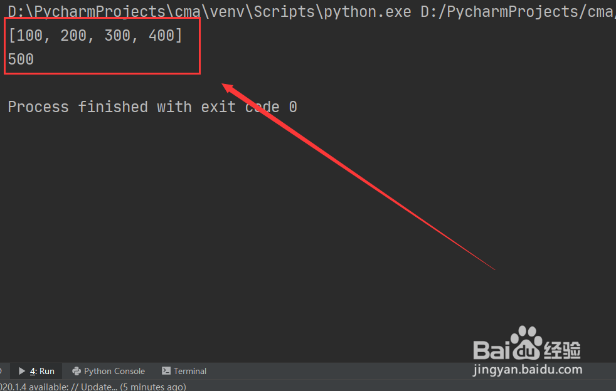
Task: Click the Terminal prompt icon
Action: point(166,370)
